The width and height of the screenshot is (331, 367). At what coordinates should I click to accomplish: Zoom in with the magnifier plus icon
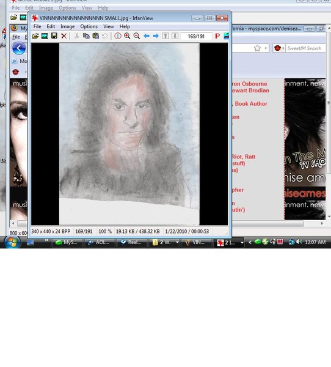click(x=127, y=36)
